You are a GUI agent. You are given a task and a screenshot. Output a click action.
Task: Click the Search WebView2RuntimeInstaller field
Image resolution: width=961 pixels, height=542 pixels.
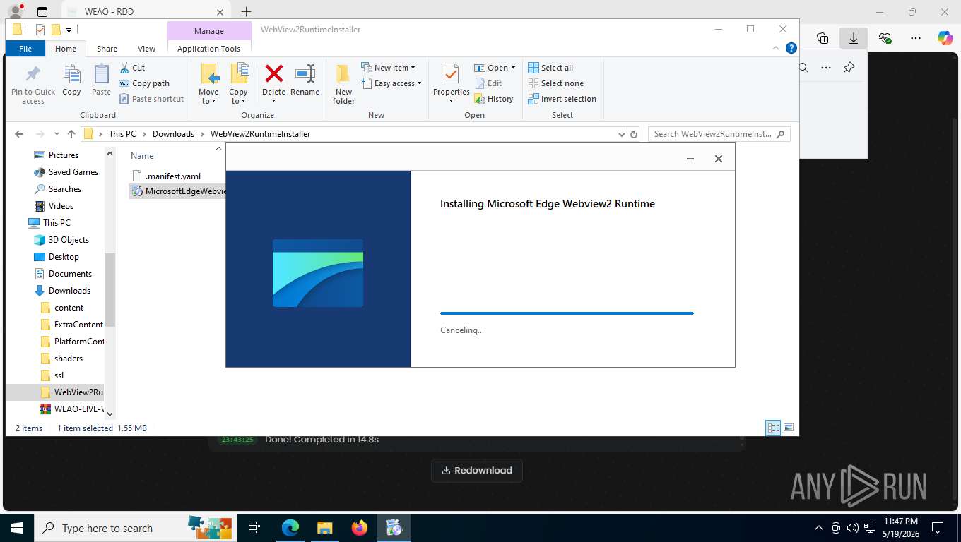click(x=719, y=134)
